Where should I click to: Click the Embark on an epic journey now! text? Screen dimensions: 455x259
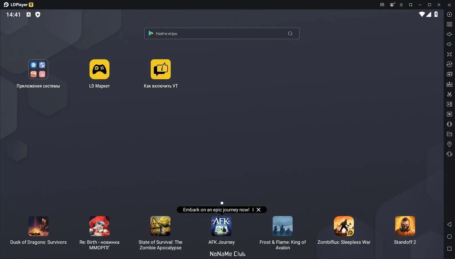tap(216, 210)
